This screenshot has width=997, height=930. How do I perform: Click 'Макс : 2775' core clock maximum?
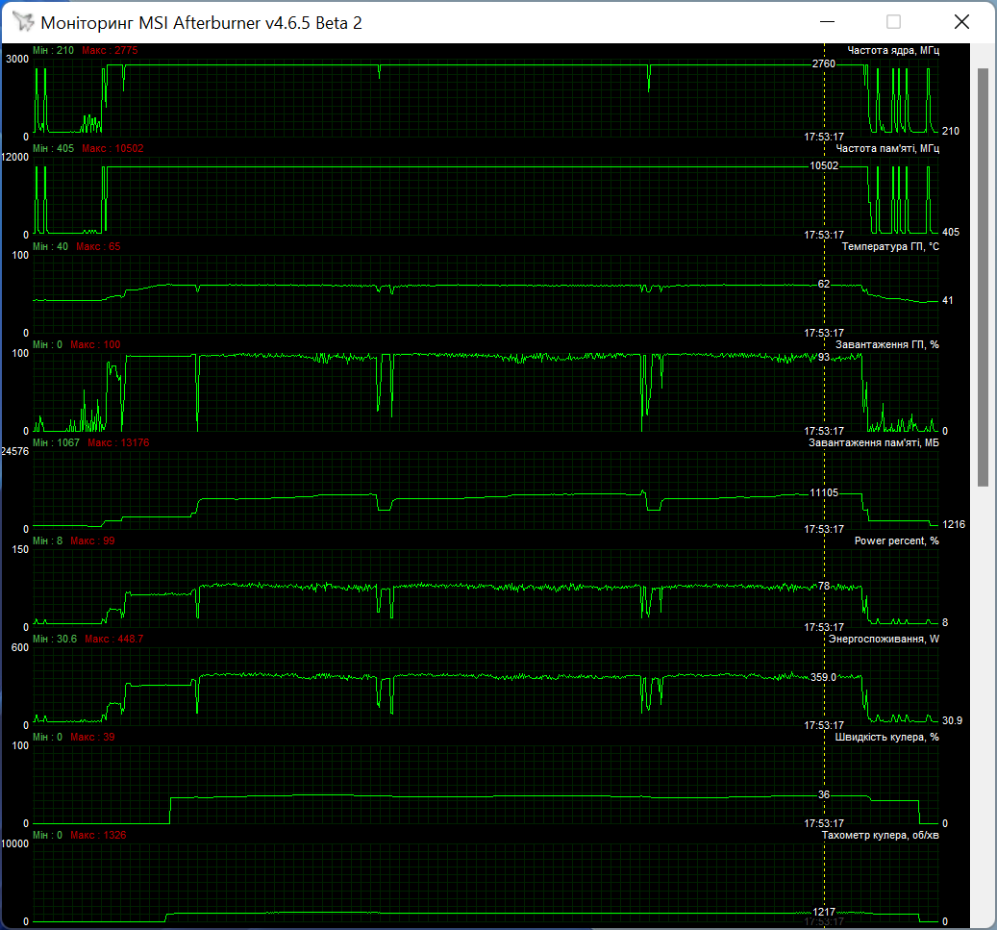(110, 50)
